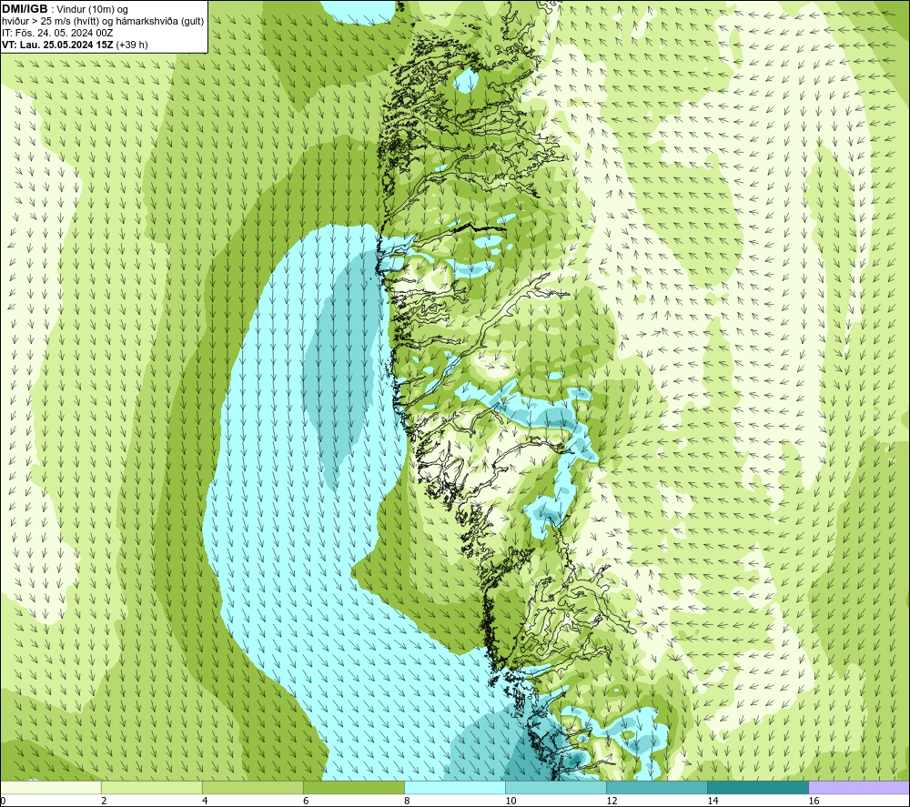Click the legend scale value '14'
The width and height of the screenshot is (910, 807).
click(713, 801)
